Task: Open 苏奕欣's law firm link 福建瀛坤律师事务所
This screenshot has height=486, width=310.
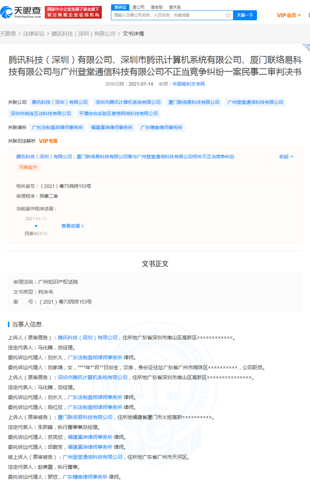Action: click(x=90, y=437)
